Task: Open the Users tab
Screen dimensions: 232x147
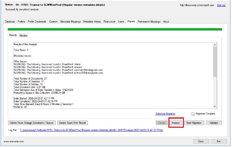Action: pos(121,22)
